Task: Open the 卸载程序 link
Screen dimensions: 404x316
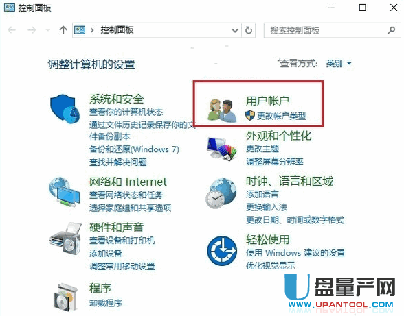Action: coord(106,303)
